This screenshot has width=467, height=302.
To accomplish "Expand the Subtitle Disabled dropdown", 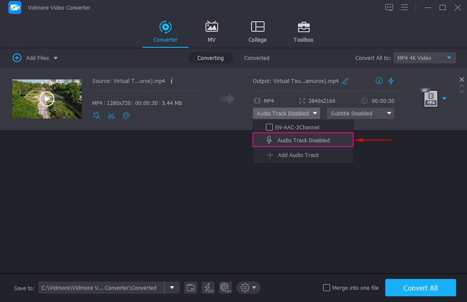I will 360,114.
